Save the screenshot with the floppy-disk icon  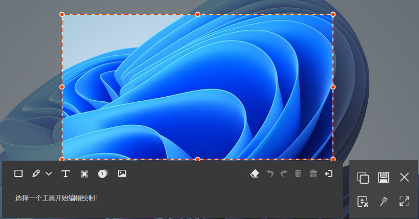coord(383,178)
